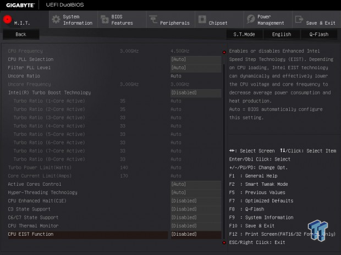Click the Peripherals connector icon
Image resolution: width=341 pixels, height=255 pixels.
tap(153, 19)
